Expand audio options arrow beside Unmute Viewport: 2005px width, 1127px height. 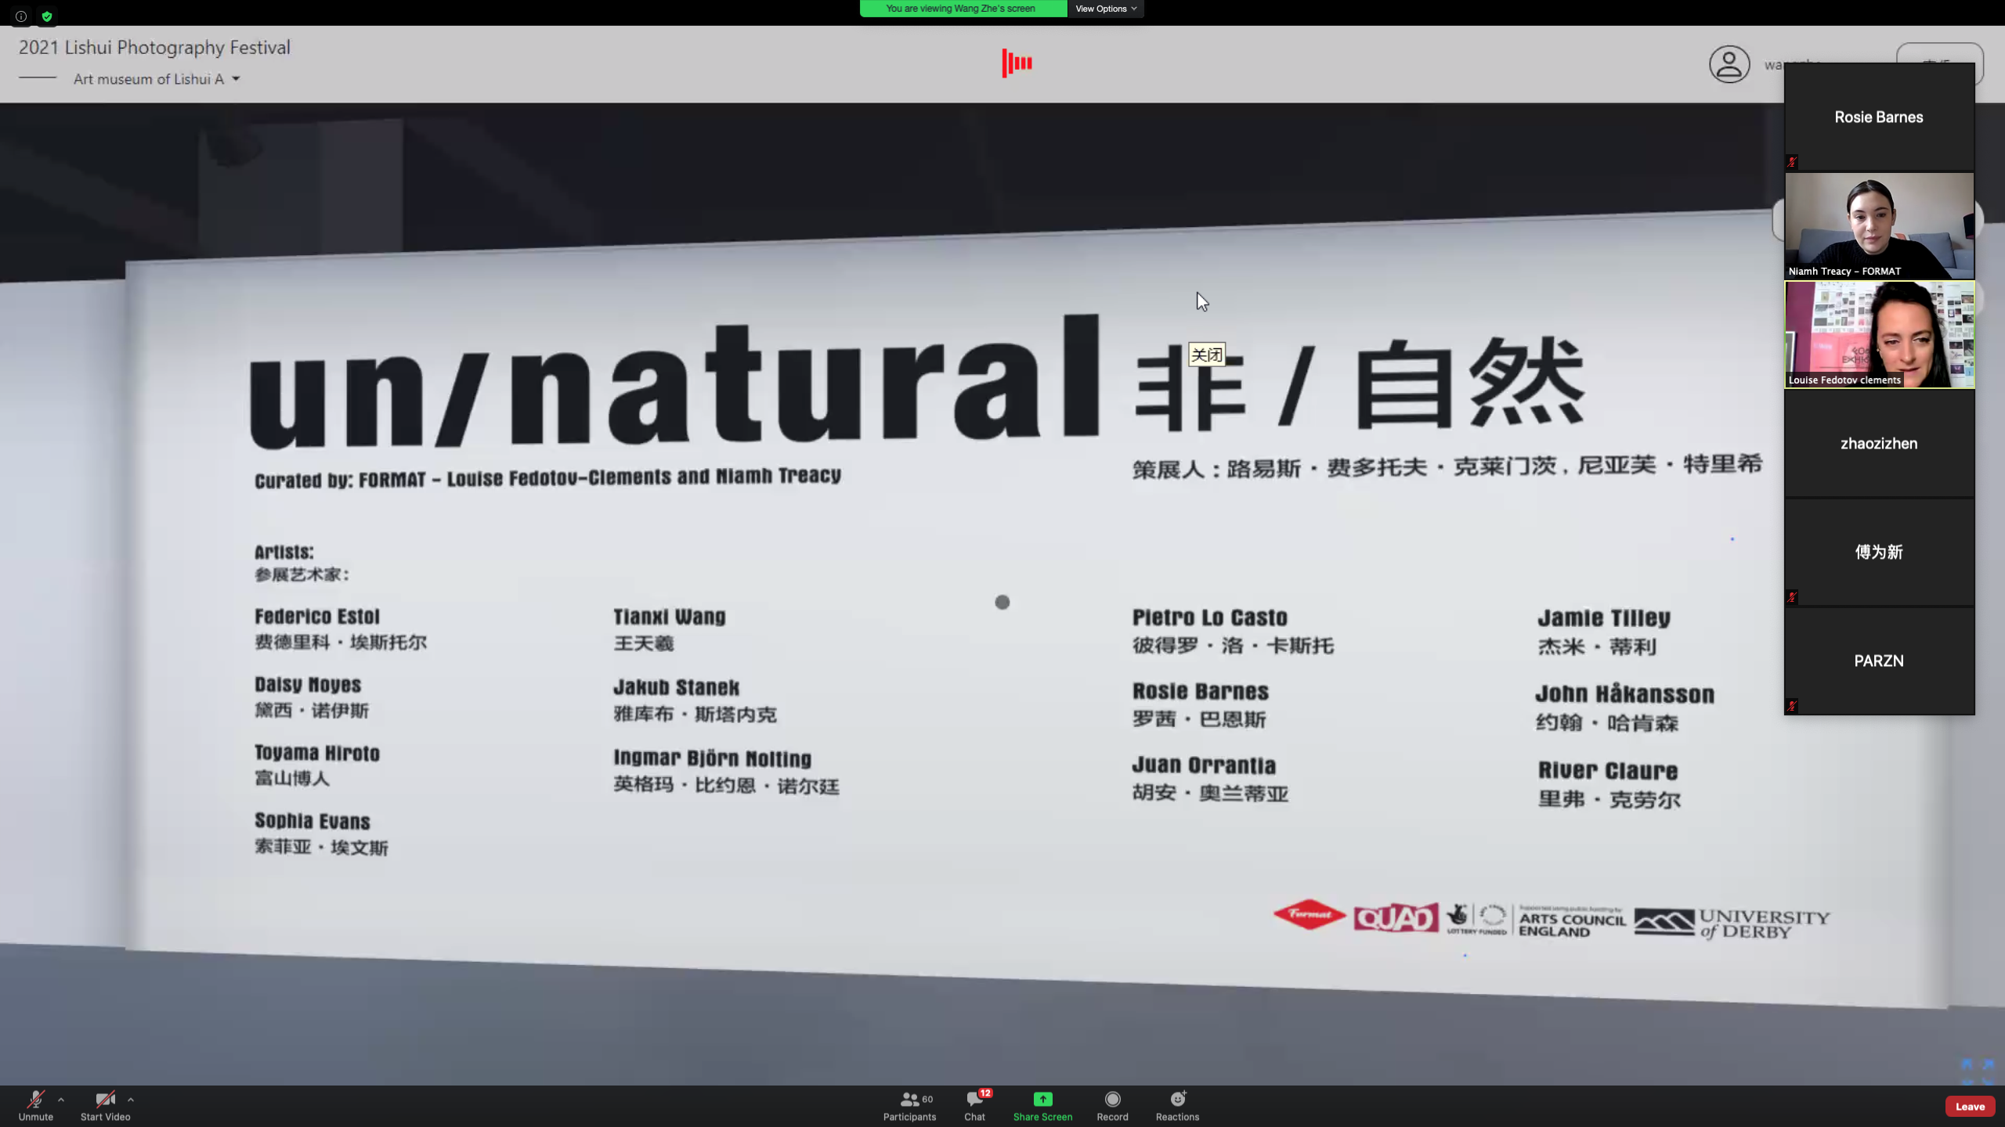61,1100
